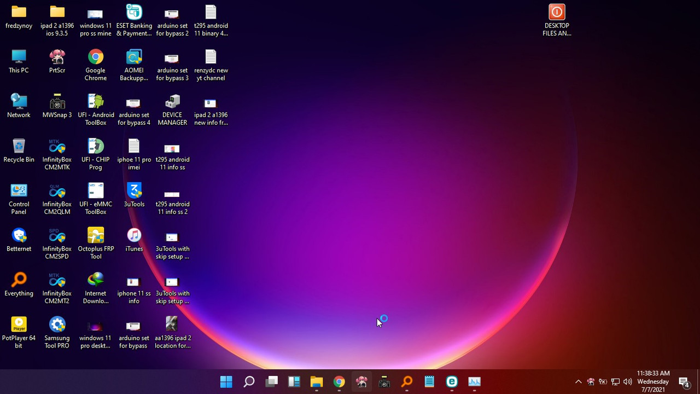Screen dimensions: 700x394
Task: Click PrtScr icon in system tray
Action: (591, 382)
